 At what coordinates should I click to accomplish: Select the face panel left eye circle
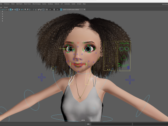tap(121, 49)
